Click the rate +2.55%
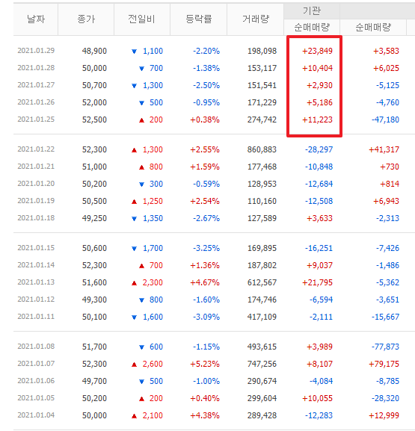The height and width of the screenshot is (431, 415). [205, 149]
